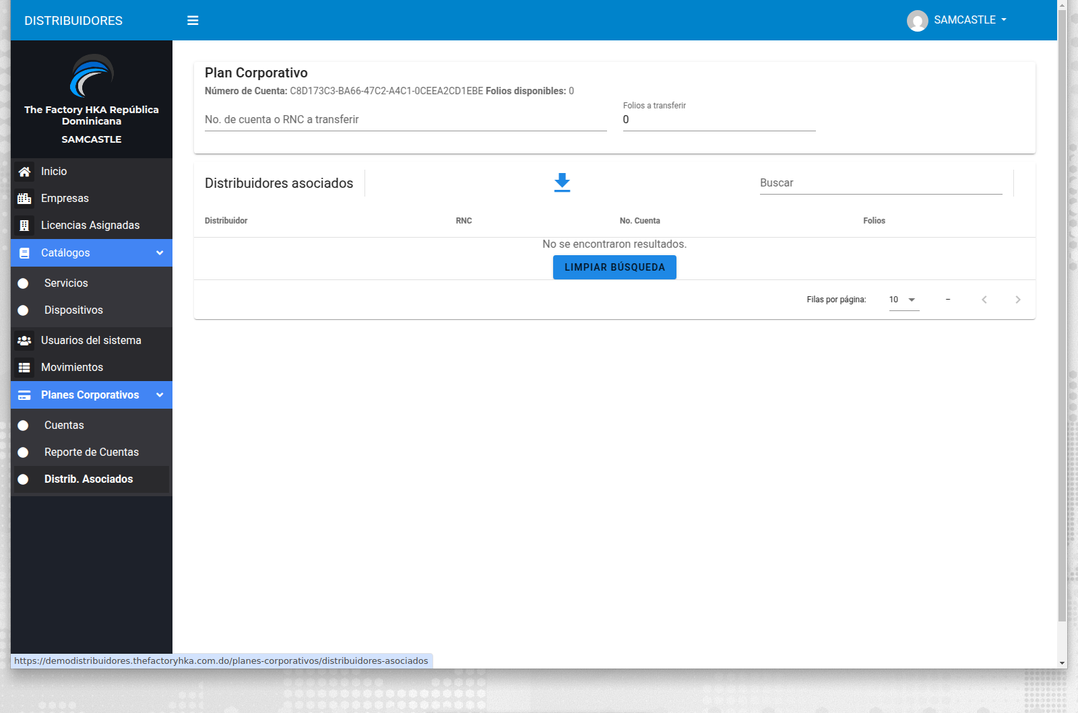This screenshot has width=1078, height=713.
Task: Open the Filas por página dropdown
Action: click(x=904, y=300)
